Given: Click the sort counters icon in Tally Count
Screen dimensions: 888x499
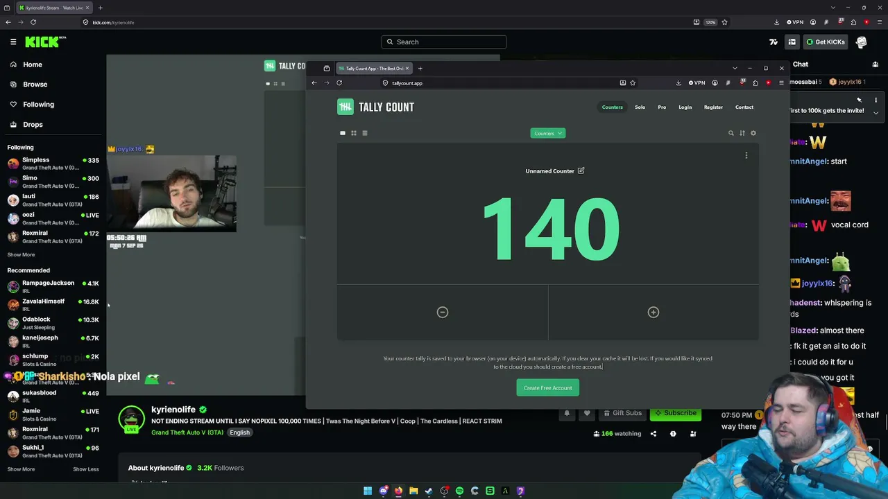Looking at the screenshot, I should tap(742, 133).
